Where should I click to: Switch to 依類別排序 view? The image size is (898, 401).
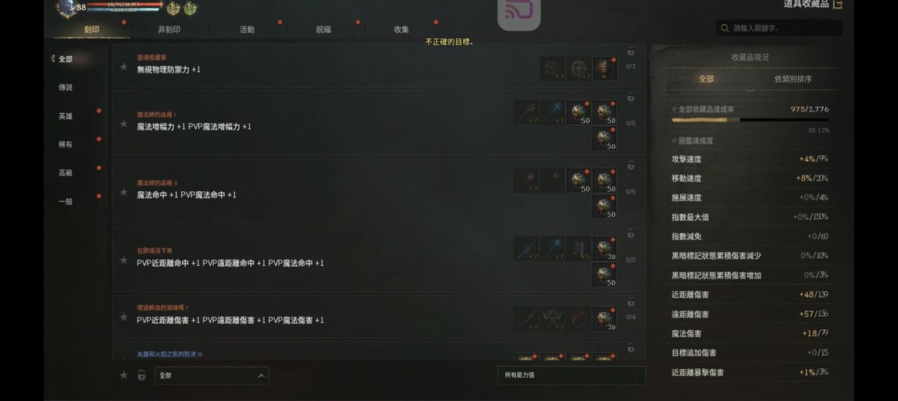tap(793, 80)
